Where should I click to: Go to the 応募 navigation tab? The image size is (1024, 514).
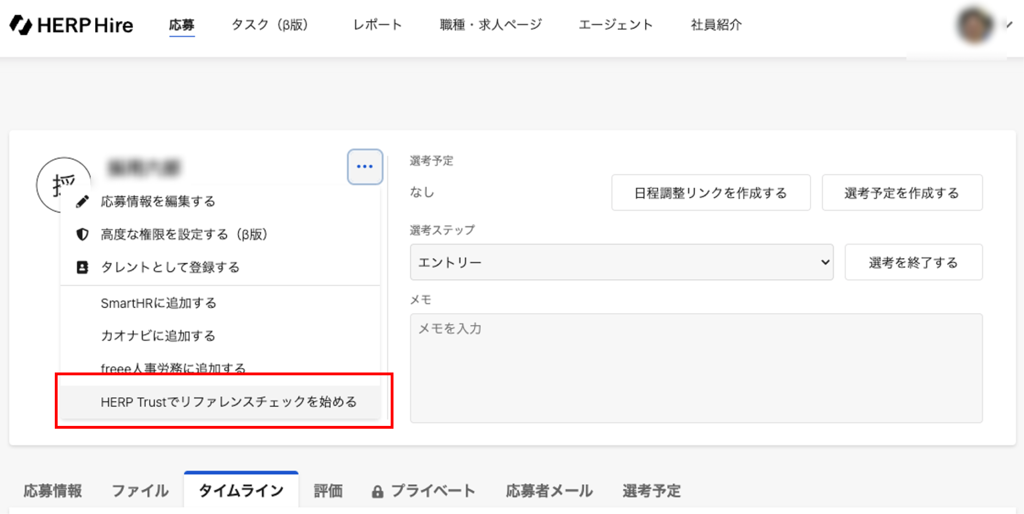tap(182, 25)
